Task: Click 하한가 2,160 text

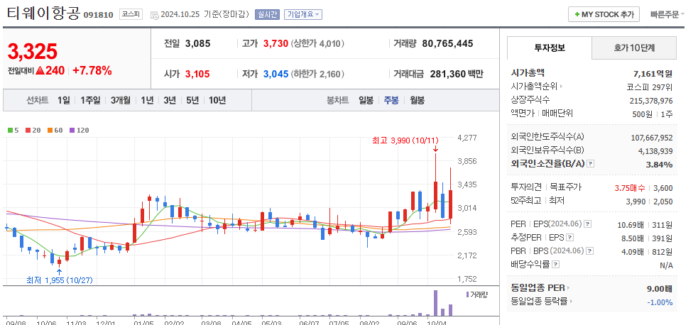Action: click(x=317, y=74)
